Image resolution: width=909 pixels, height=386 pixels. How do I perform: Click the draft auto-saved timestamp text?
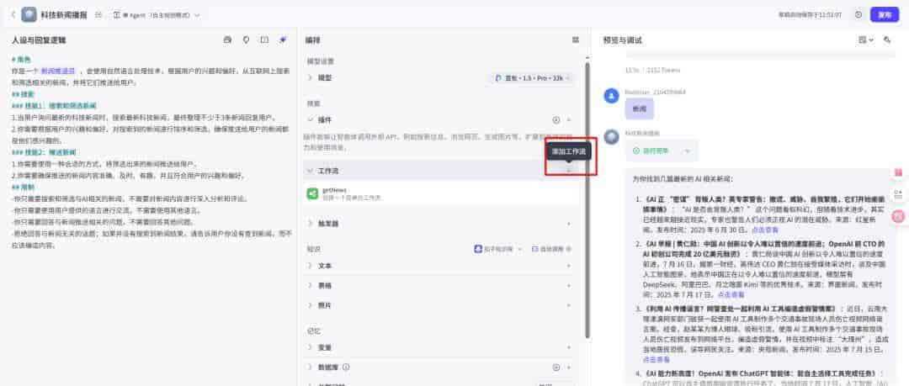(810, 14)
